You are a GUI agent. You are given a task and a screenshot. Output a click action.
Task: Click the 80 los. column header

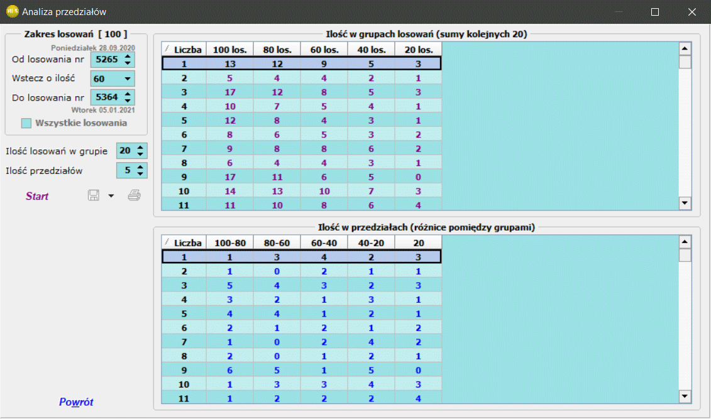(277, 50)
